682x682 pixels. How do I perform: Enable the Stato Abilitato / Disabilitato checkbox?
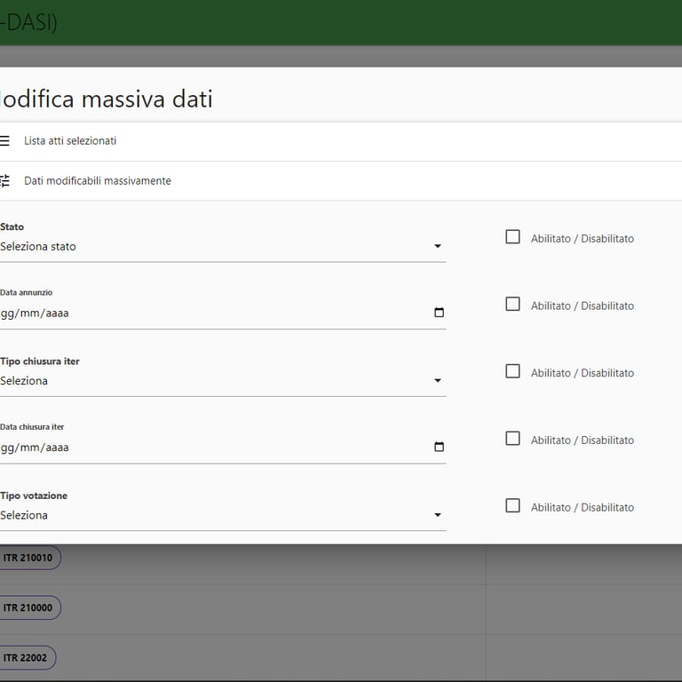coord(512,237)
